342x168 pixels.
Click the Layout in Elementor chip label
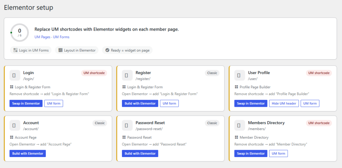tap(80, 50)
